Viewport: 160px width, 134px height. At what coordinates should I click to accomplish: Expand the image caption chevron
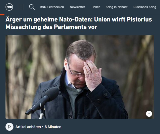(149, 114)
